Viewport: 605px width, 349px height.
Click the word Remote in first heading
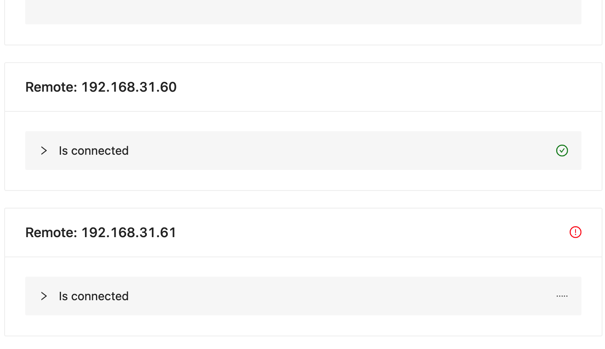(x=50, y=87)
